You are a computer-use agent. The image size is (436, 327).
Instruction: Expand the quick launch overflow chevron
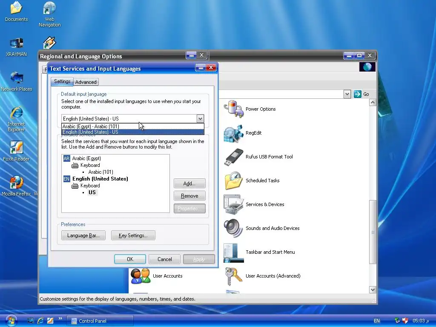coord(60,318)
